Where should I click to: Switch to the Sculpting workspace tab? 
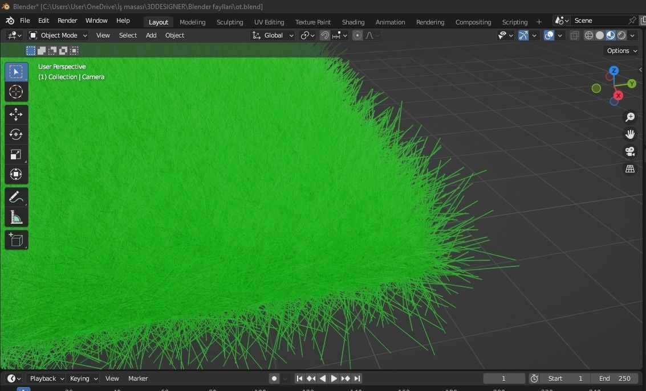(229, 22)
